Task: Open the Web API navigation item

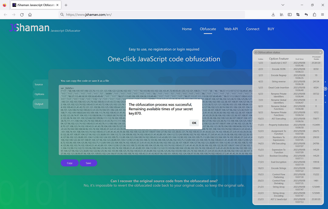Action: click(231, 29)
